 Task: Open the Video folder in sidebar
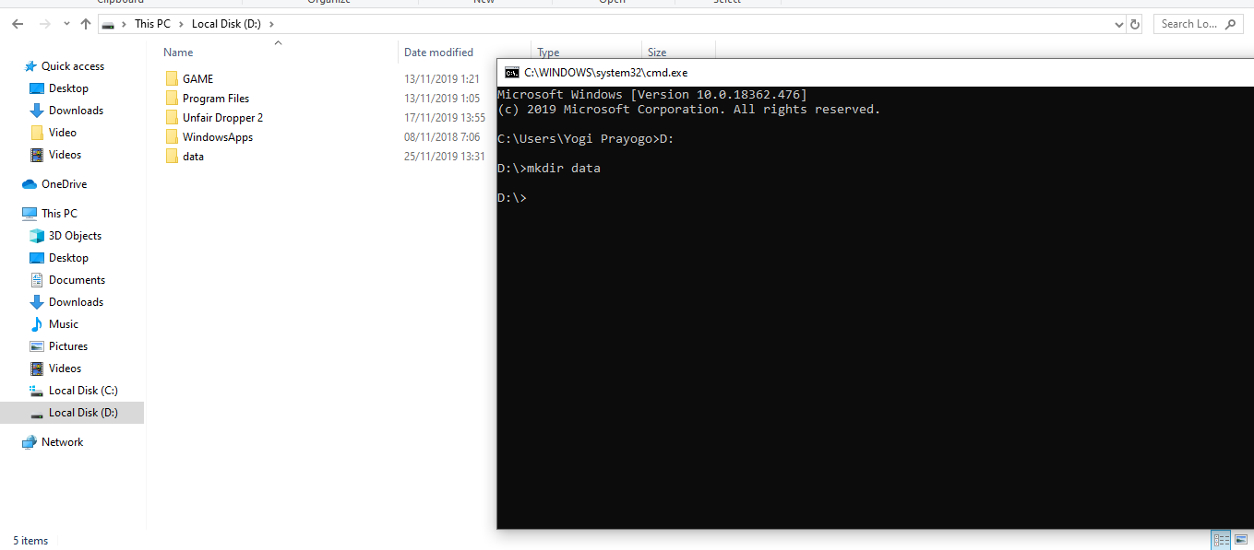pyautogui.click(x=63, y=133)
